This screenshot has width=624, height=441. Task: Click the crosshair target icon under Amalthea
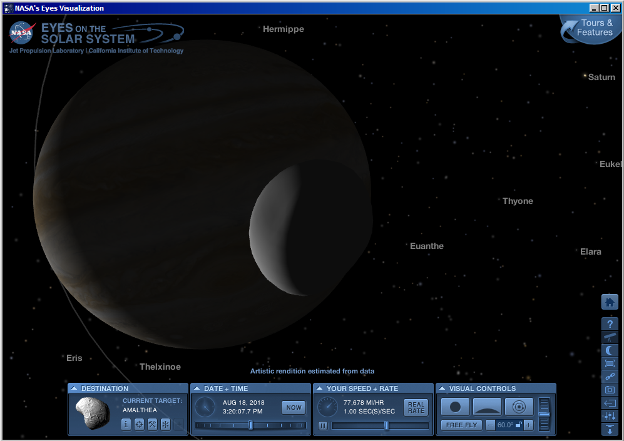139,424
